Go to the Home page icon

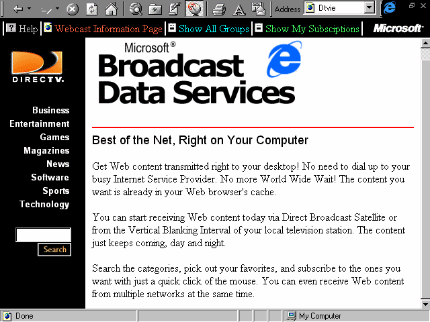pos(112,9)
